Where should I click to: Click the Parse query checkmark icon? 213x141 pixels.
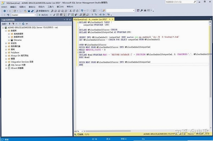point(54,15)
